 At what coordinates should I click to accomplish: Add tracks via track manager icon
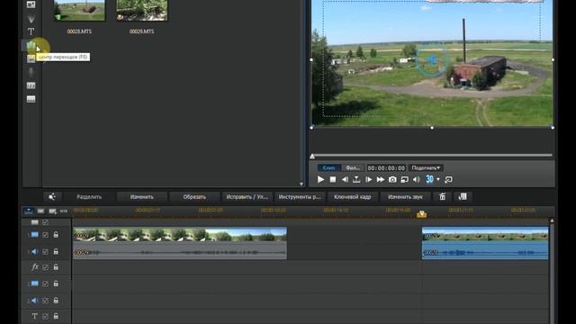tap(53, 211)
